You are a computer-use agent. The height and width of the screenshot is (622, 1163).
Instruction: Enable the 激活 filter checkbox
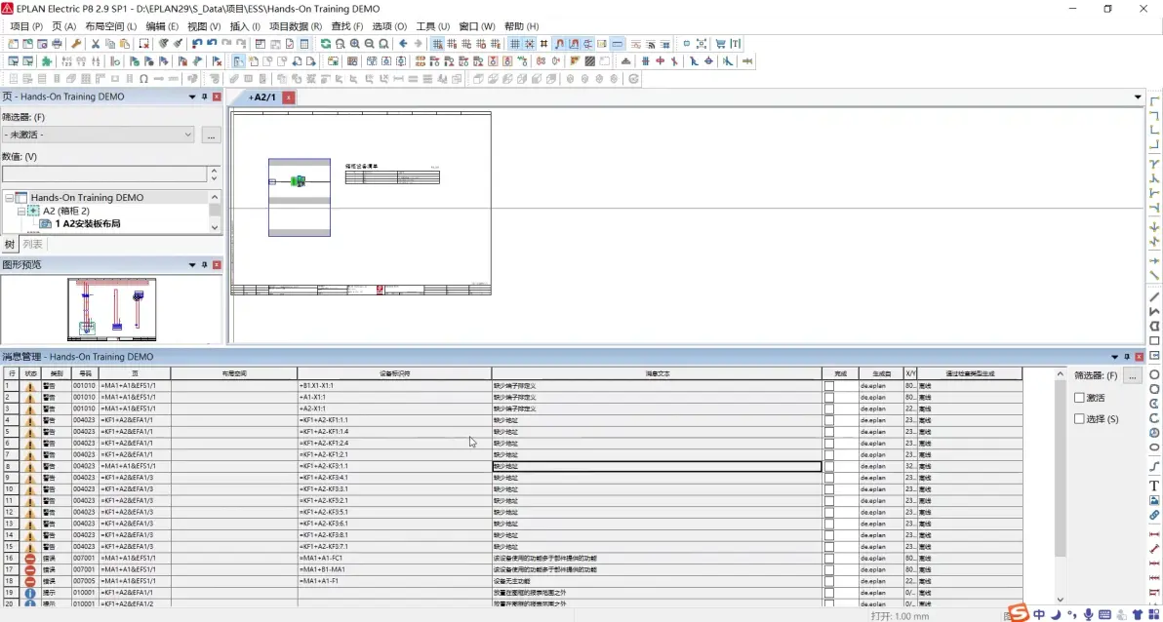point(1080,398)
